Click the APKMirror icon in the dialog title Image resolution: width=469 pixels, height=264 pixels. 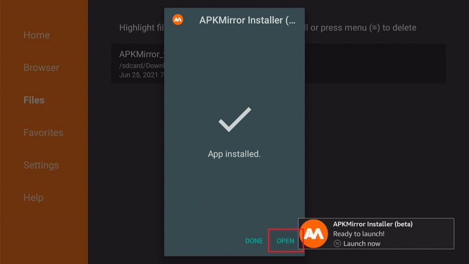pyautogui.click(x=178, y=20)
